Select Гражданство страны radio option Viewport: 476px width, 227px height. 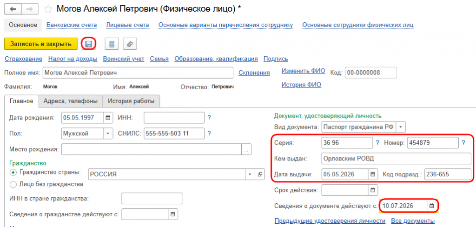click(13, 172)
